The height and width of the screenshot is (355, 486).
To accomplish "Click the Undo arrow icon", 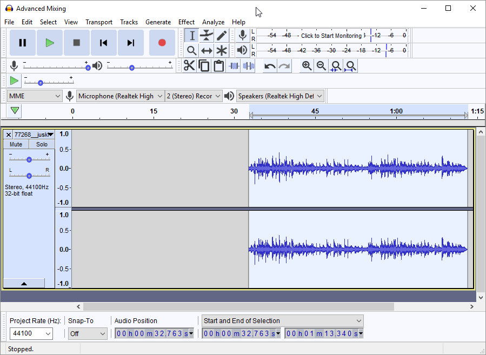I will [269, 66].
